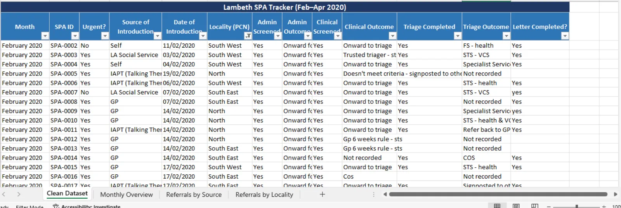This screenshot has height=208, width=621.
Task: Select Cos clinical outcome in SPA-0016 row
Action: pos(369,176)
